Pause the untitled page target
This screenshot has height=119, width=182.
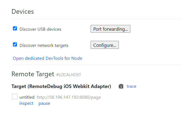click(x=44, y=103)
